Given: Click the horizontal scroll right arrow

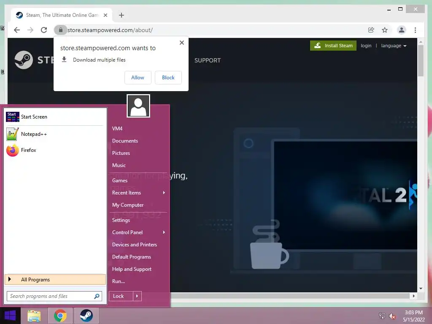Looking at the screenshot, I should 413,296.
